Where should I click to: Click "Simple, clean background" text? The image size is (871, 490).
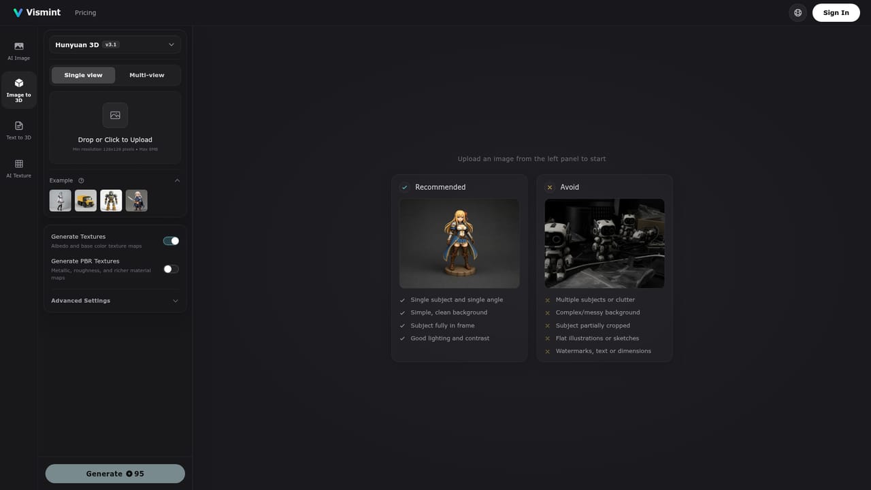pos(449,312)
